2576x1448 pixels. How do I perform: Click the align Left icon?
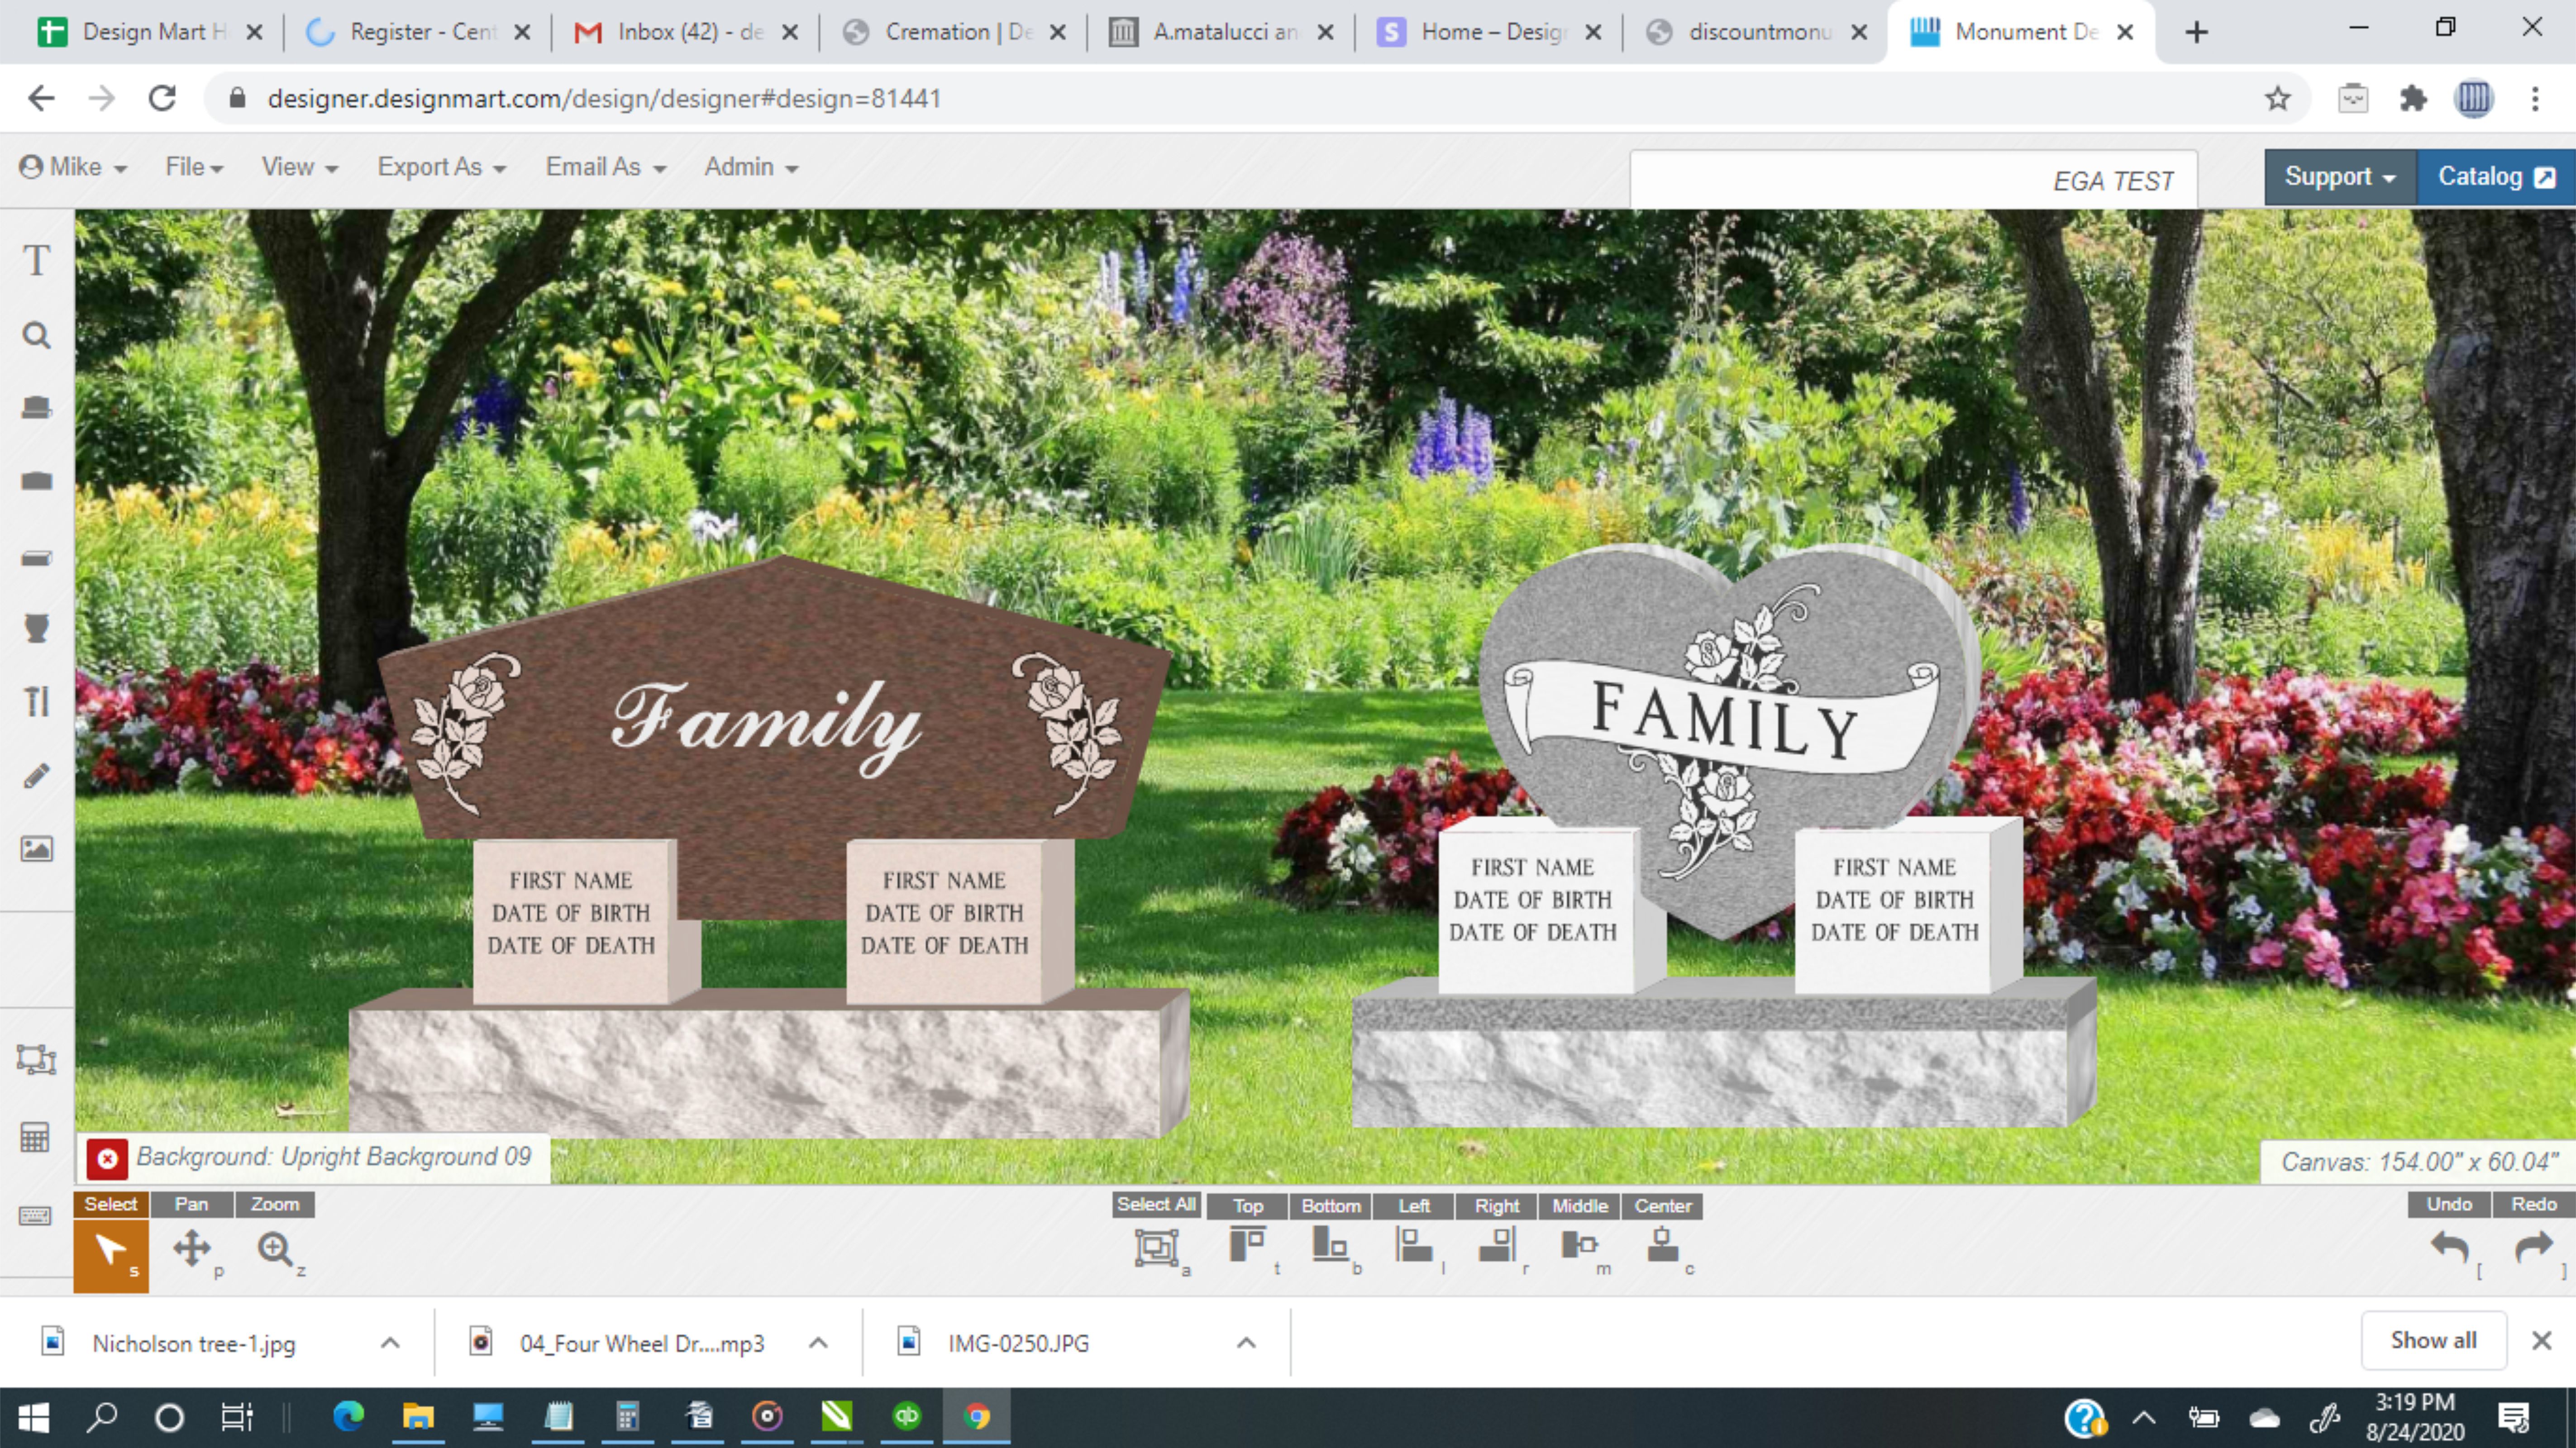[1413, 1245]
